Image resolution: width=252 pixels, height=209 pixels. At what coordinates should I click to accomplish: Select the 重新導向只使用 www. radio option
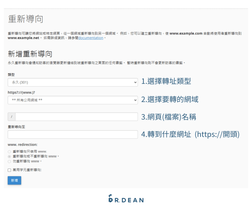tap(9, 152)
